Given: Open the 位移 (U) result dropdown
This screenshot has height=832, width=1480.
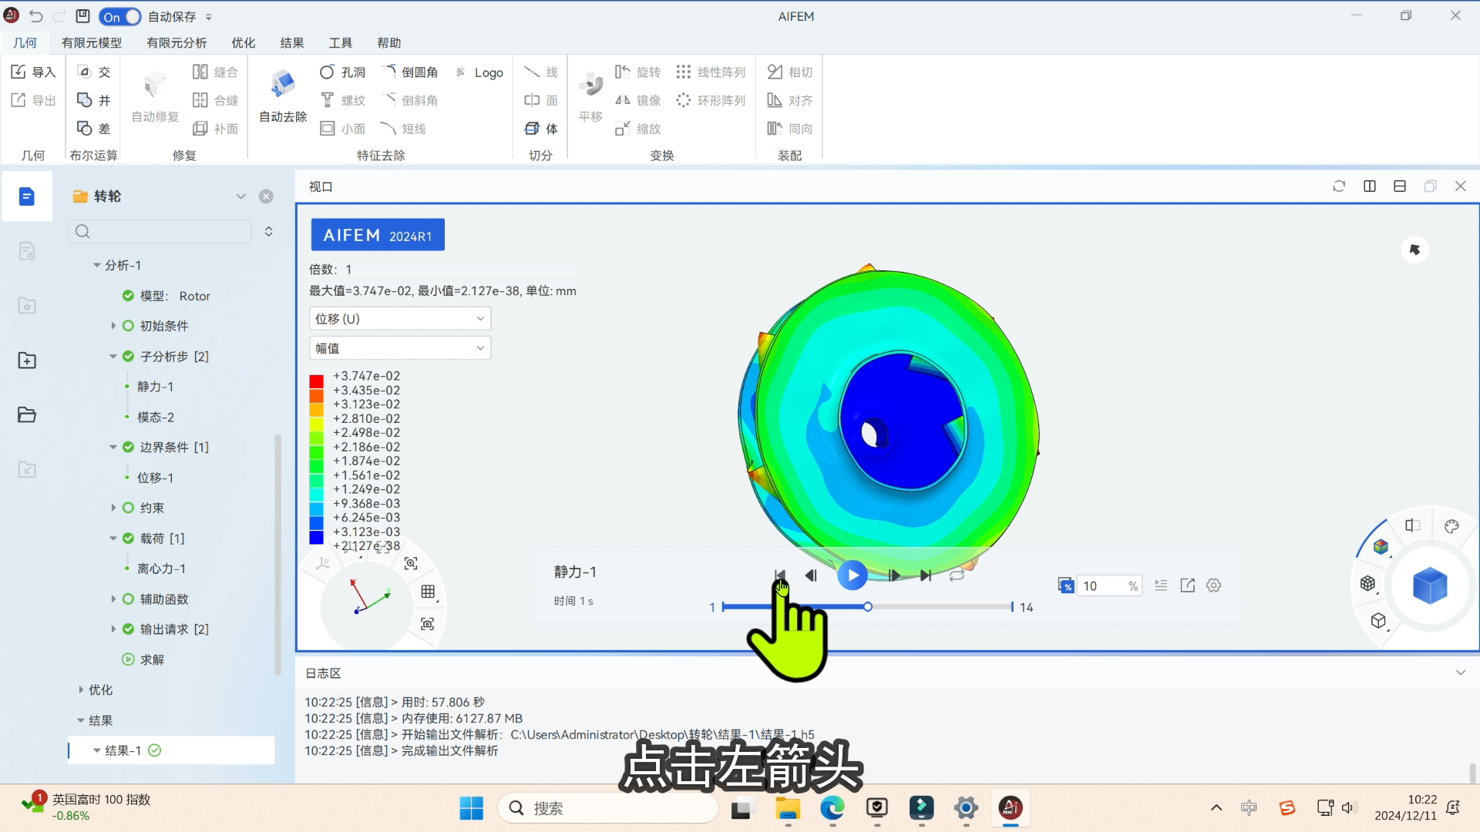Looking at the screenshot, I should coord(399,318).
